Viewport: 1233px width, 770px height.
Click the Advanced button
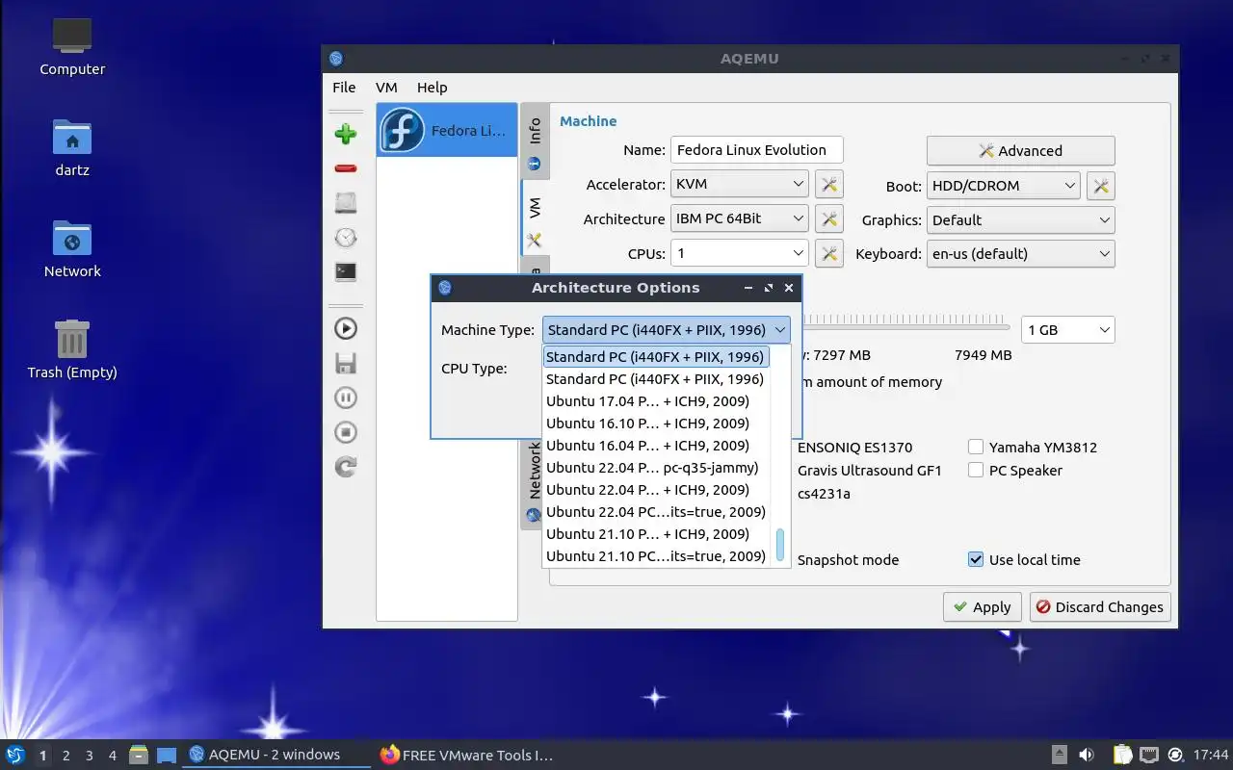click(x=1020, y=151)
